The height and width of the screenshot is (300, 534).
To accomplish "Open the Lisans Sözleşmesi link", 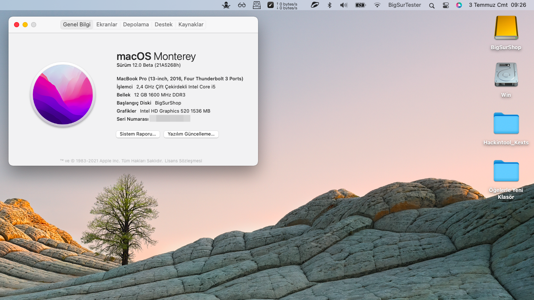I will click(x=184, y=161).
